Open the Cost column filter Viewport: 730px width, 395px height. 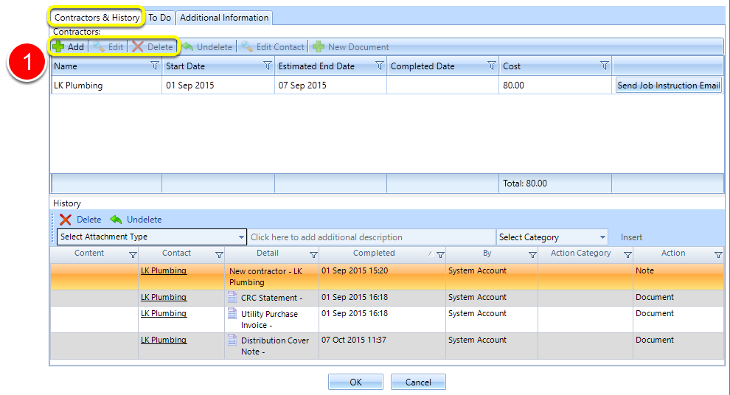pos(605,66)
